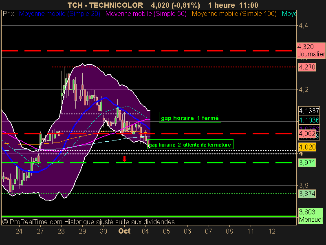Click date 08 on time axis
The width and height of the screenshot is (326, 245).
tap(229, 231)
